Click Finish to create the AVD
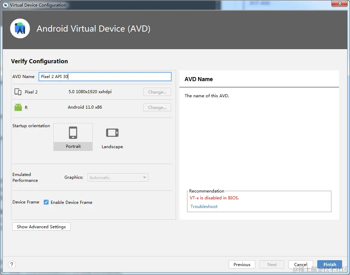Image resolution: width=350 pixels, height=275 pixels. pyautogui.click(x=330, y=265)
